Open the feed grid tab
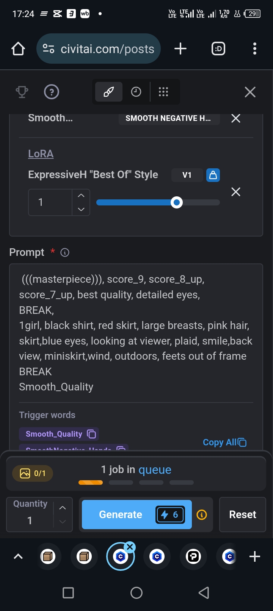The width and height of the screenshot is (273, 611). pyautogui.click(x=163, y=92)
